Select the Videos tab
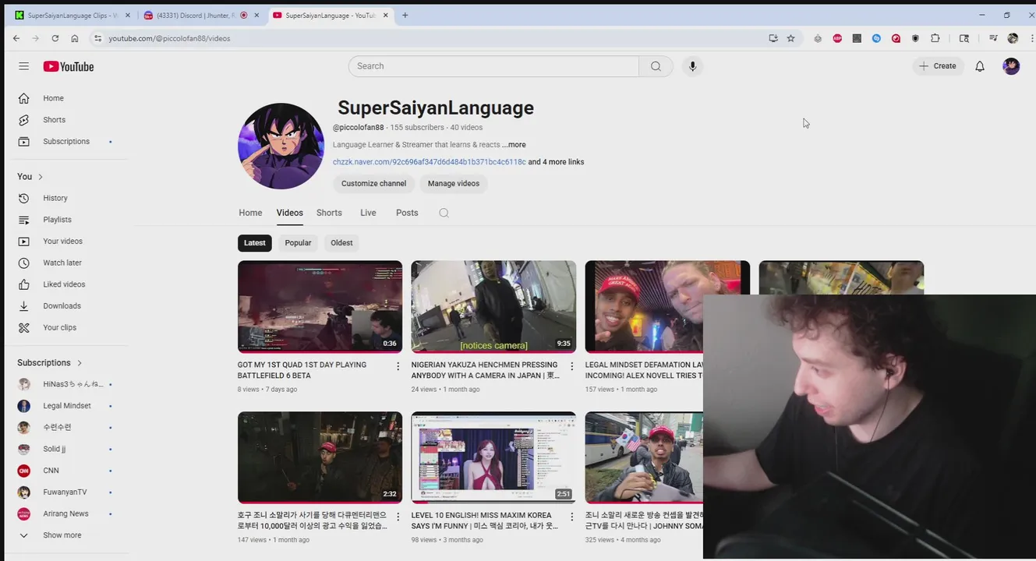The height and width of the screenshot is (561, 1036). (x=289, y=213)
